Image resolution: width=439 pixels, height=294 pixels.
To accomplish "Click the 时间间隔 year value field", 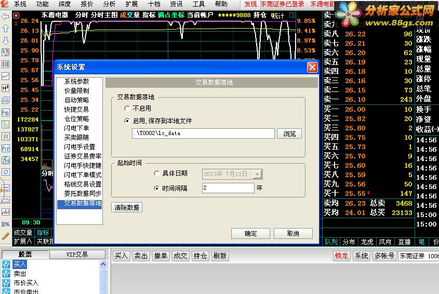I will (x=228, y=188).
